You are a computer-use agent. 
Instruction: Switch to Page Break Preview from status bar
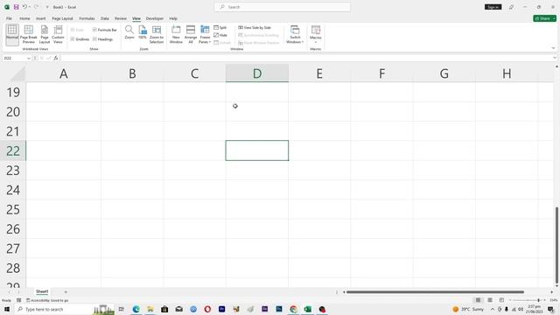pos(501,300)
